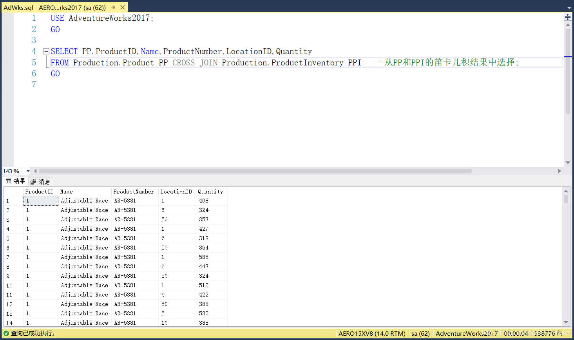The image size is (574, 340).
Task: Click the query succeeded status icon
Action: [x=6, y=333]
